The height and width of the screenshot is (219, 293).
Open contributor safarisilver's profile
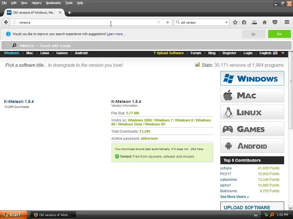pos(229,180)
